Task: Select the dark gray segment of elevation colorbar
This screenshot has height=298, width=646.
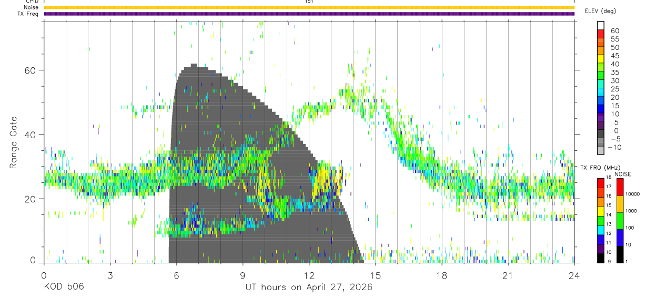Action: tap(601, 133)
